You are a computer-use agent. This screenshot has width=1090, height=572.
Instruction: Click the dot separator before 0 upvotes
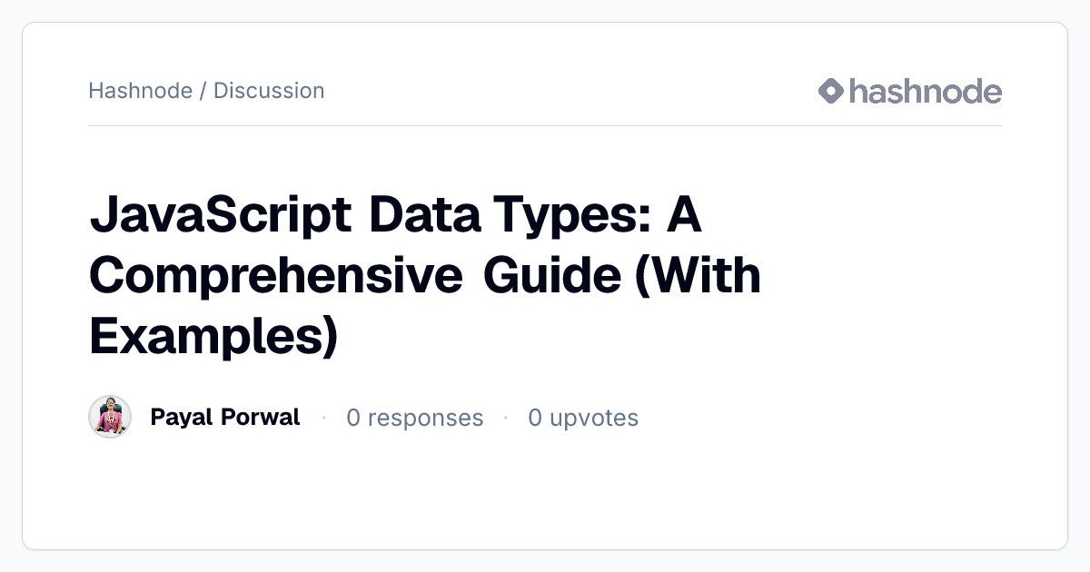pyautogui.click(x=505, y=418)
